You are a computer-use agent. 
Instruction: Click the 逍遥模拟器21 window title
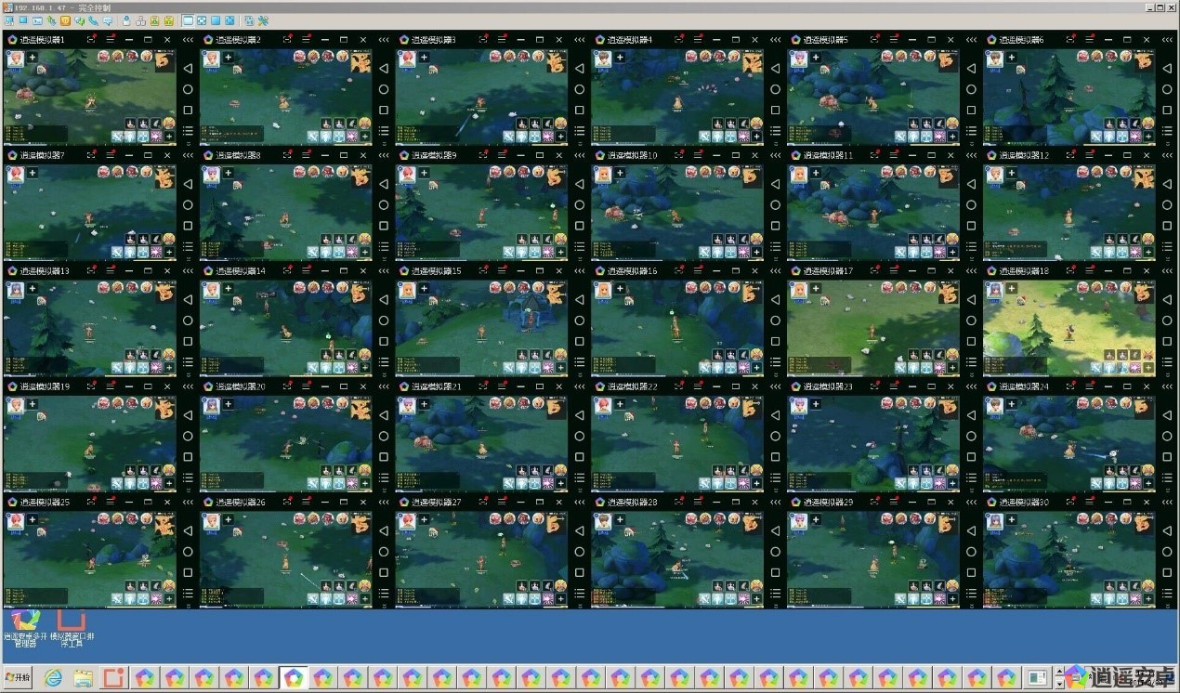click(x=438, y=386)
